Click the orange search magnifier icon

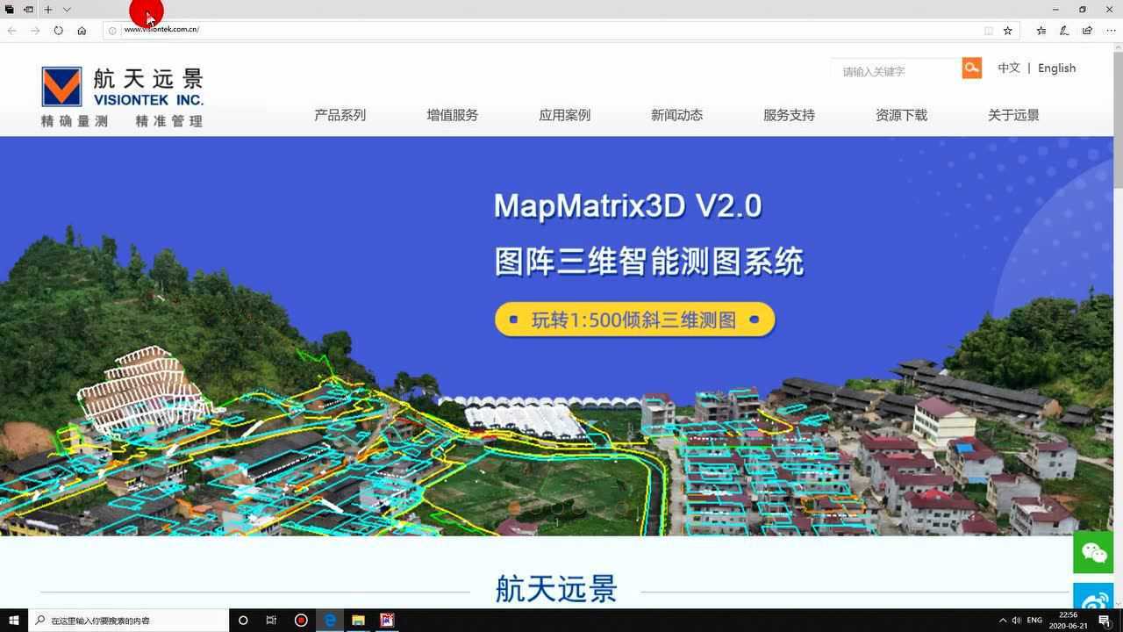[x=971, y=67]
